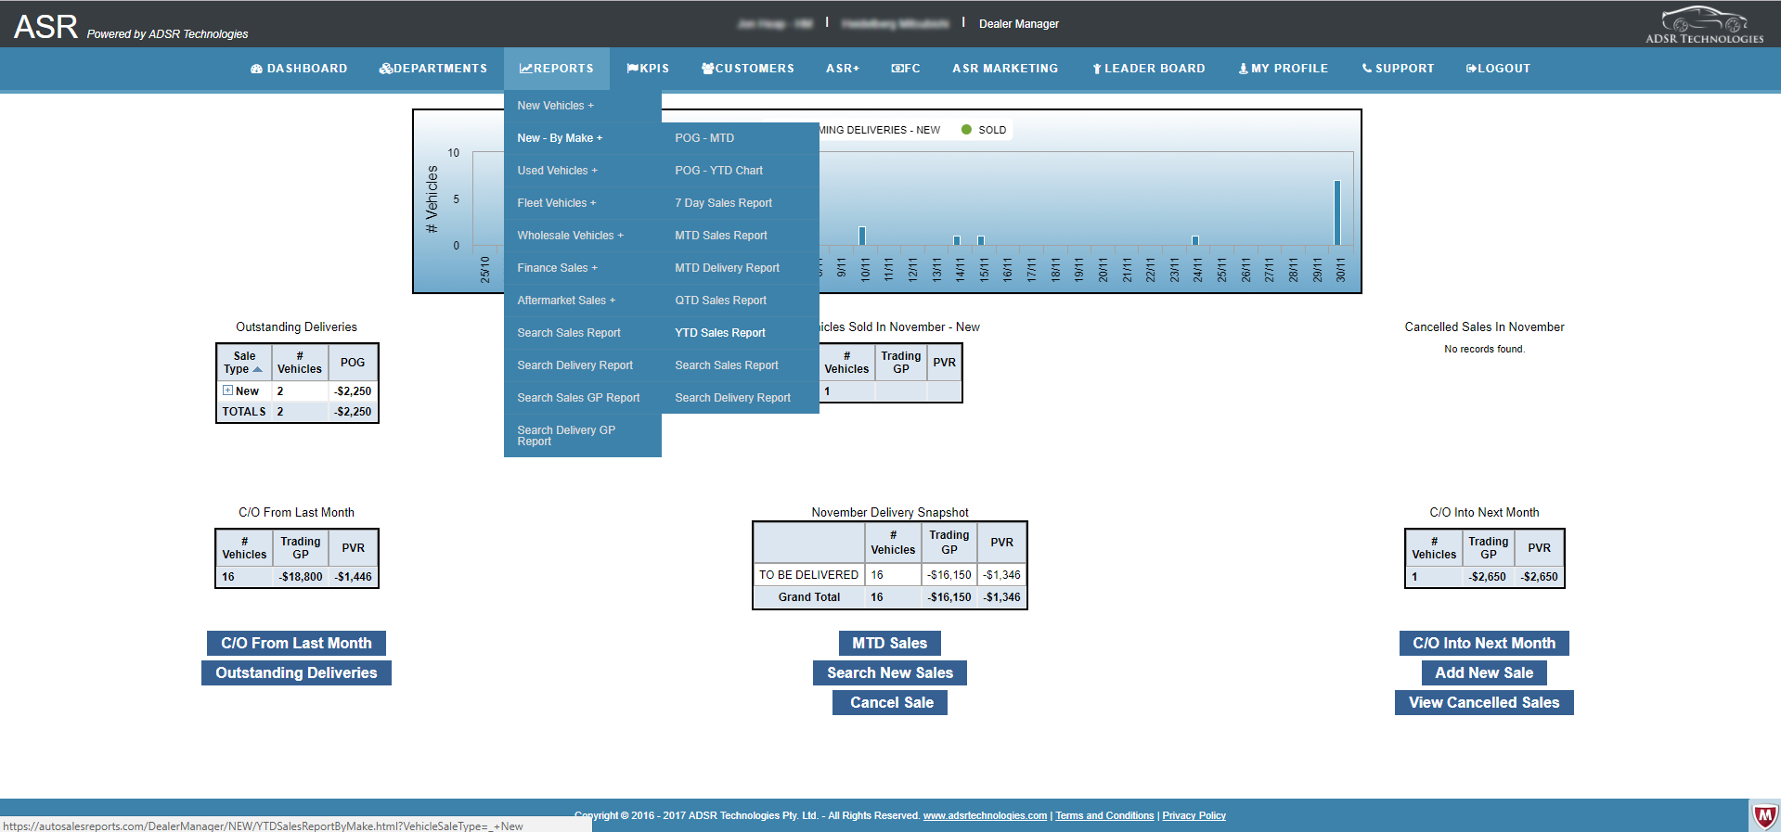Viewport: 1781px width, 832px height.
Task: Click the My Profile person icon
Action: click(x=1243, y=69)
